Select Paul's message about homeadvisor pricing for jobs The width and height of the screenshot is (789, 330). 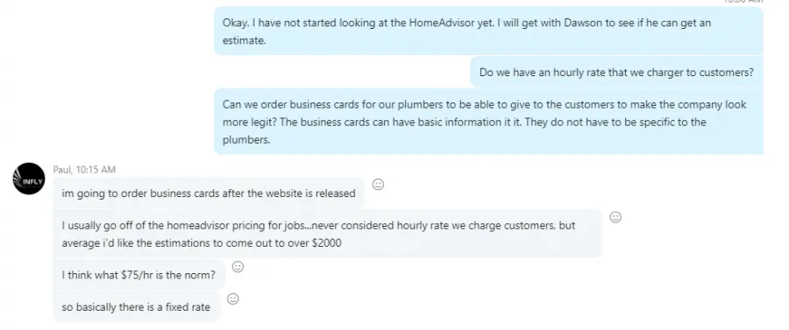click(x=327, y=234)
